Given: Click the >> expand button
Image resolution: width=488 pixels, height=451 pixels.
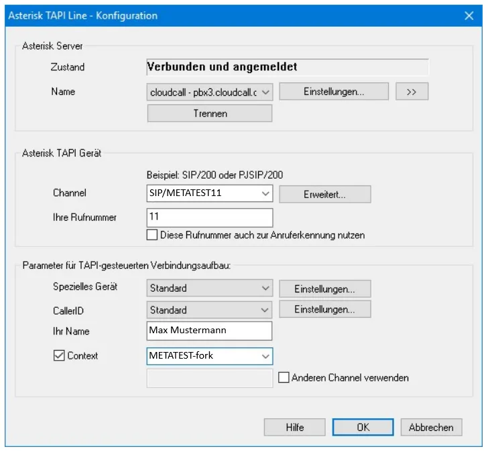Looking at the screenshot, I should coord(412,92).
